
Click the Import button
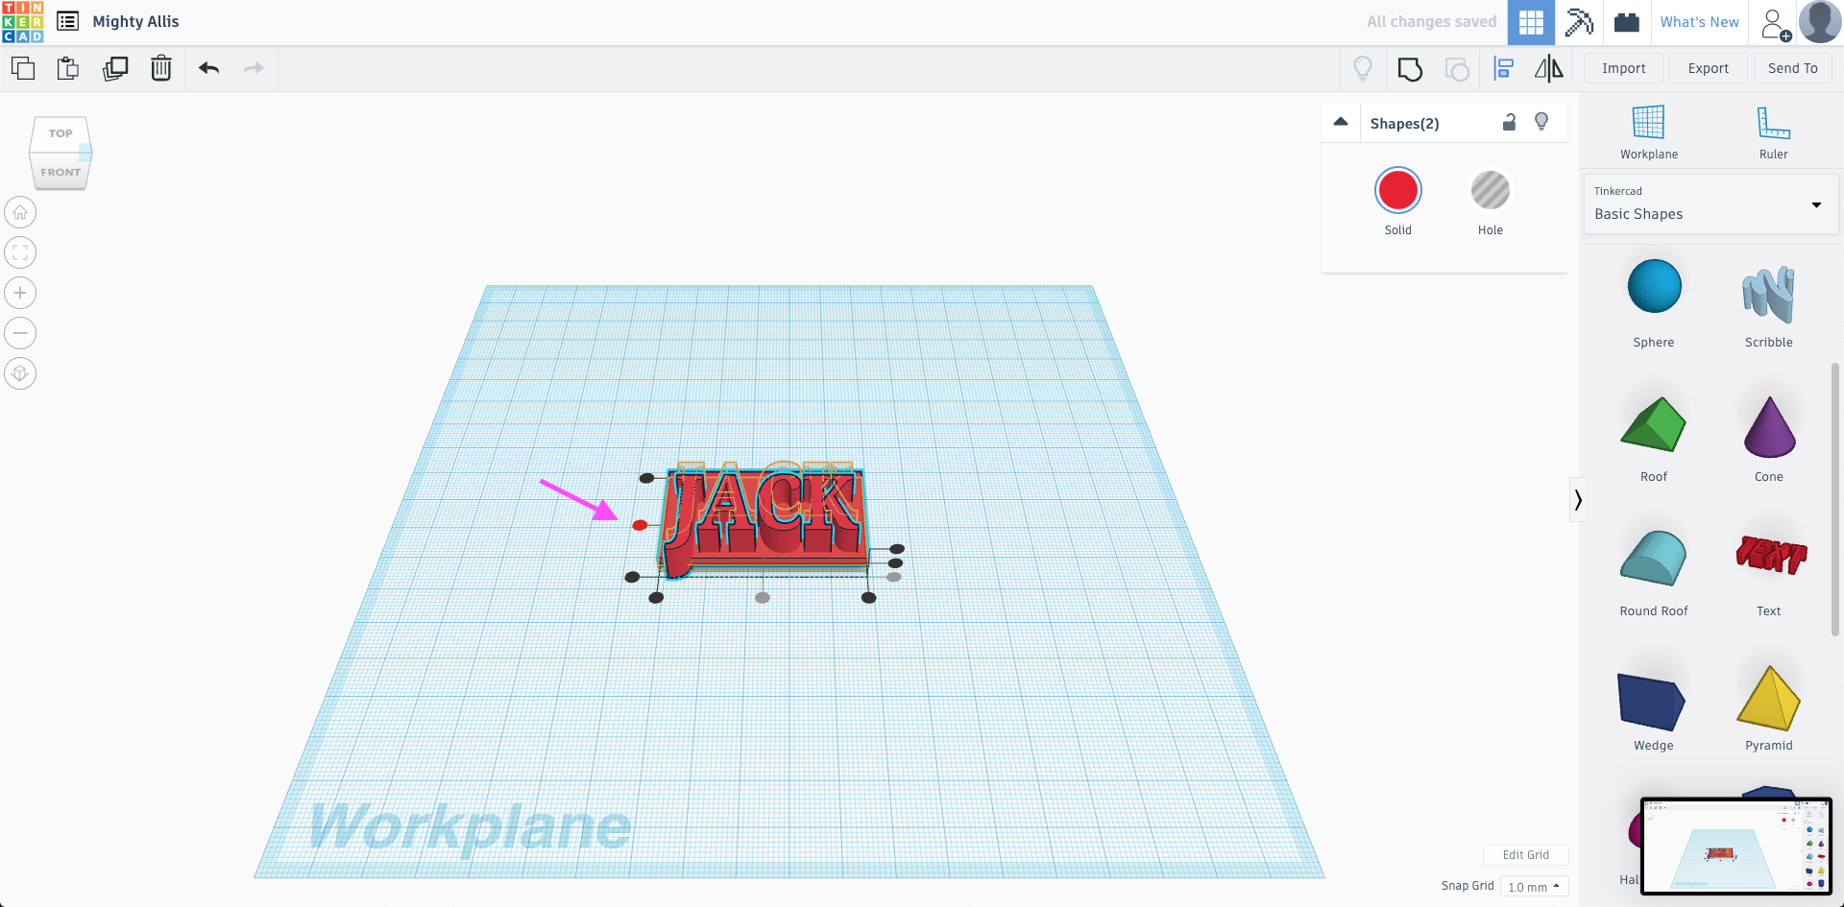coord(1623,68)
